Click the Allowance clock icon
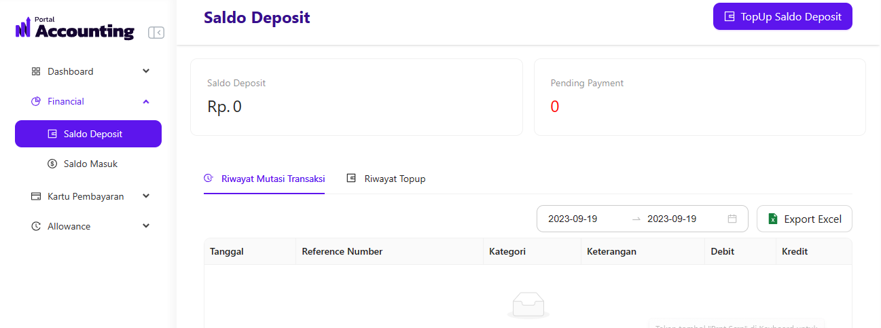 36,226
